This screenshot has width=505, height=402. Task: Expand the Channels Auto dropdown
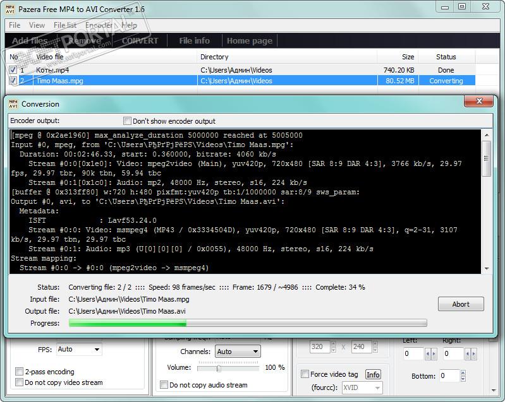(255, 352)
